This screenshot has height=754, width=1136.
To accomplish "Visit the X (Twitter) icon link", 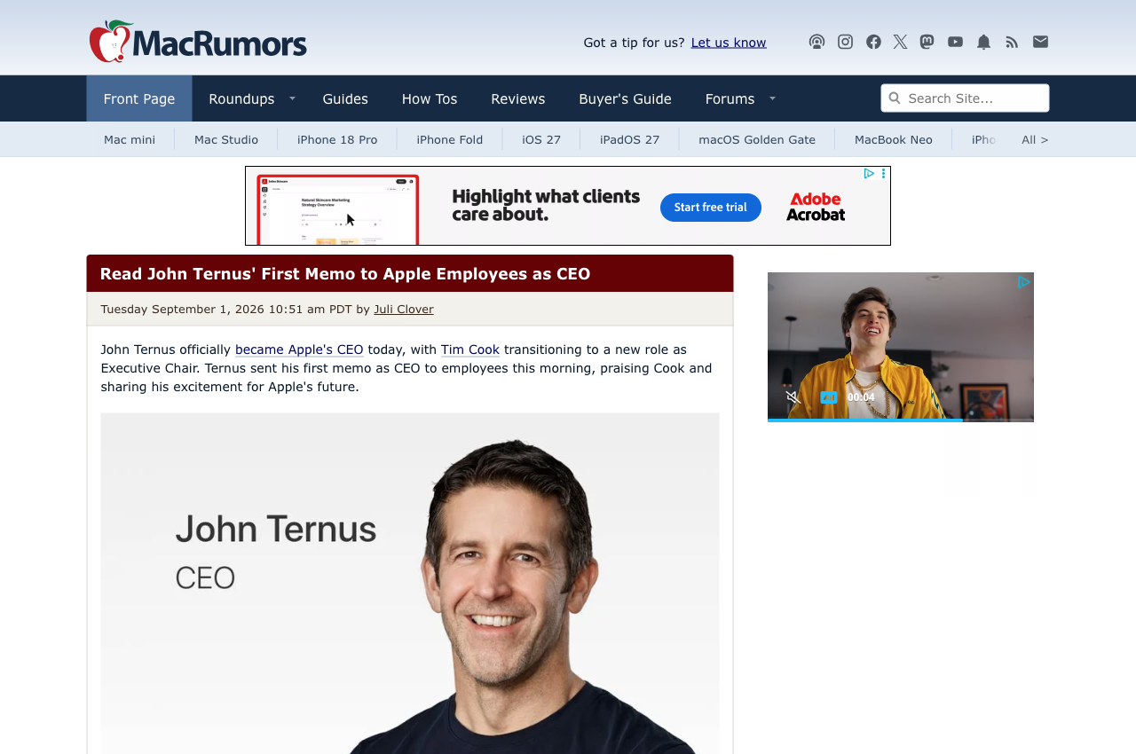I will (900, 42).
